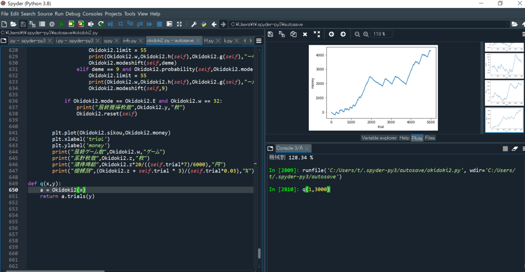Save the current plot as image
The image size is (525, 272).
(270, 34)
